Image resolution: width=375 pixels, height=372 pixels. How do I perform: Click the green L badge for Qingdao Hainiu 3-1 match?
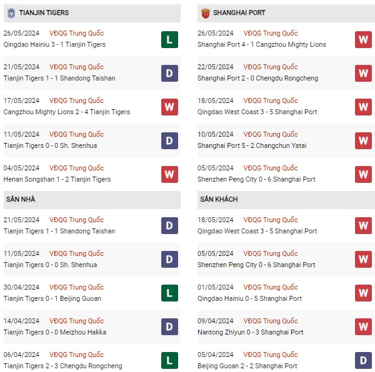point(169,39)
